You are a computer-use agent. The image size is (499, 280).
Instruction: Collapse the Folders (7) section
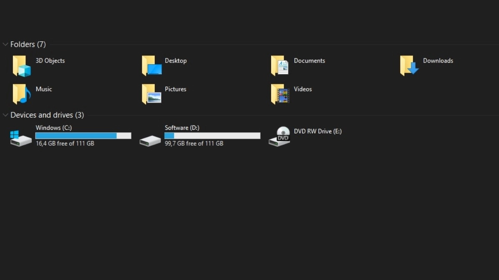point(5,44)
